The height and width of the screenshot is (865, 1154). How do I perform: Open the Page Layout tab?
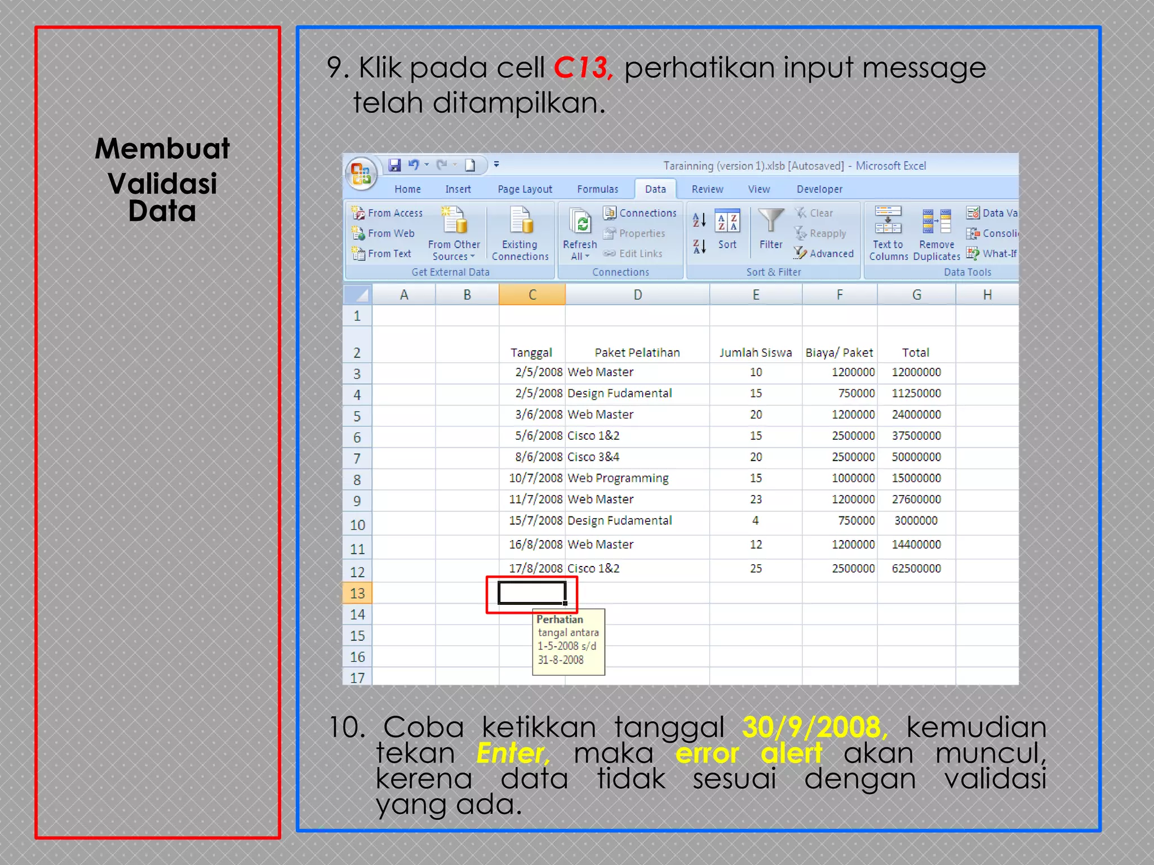pos(525,189)
